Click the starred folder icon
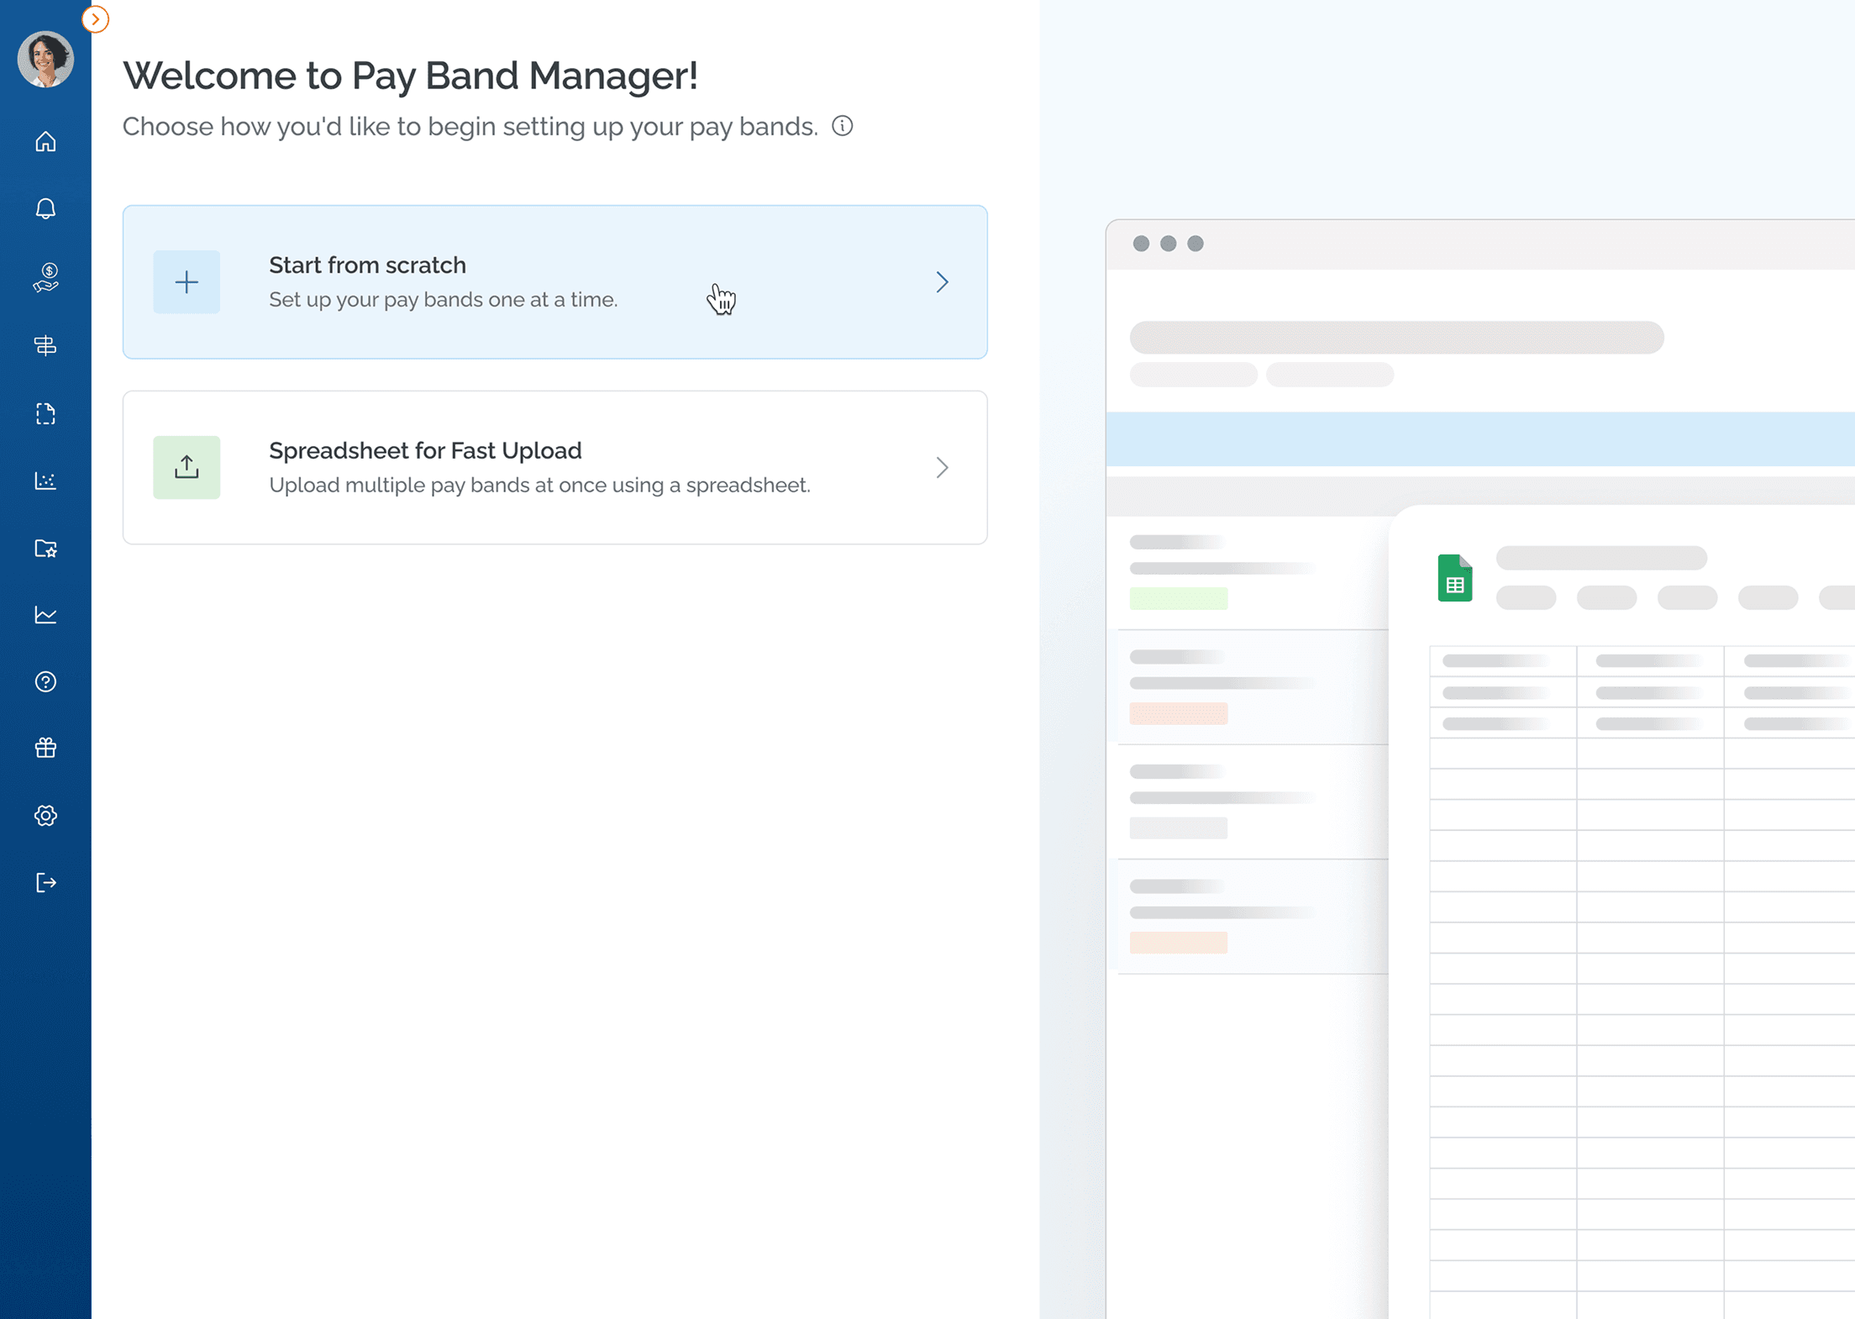The width and height of the screenshot is (1855, 1319). [x=45, y=549]
